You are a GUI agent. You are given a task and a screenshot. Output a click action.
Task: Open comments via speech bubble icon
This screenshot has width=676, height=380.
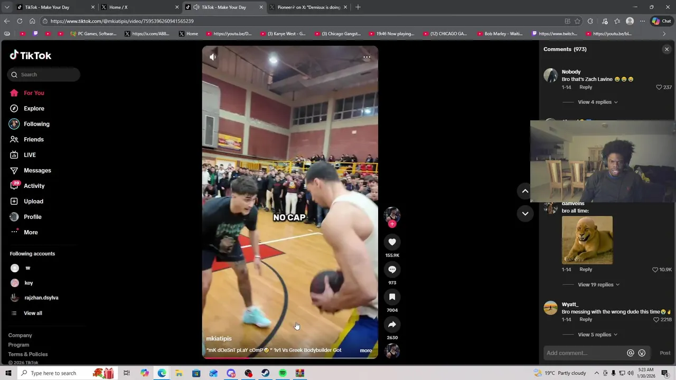[x=392, y=269]
